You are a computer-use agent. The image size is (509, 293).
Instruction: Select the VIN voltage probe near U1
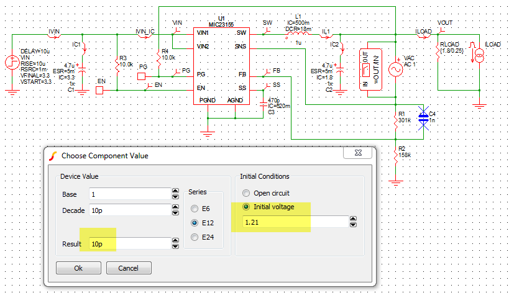point(177,30)
